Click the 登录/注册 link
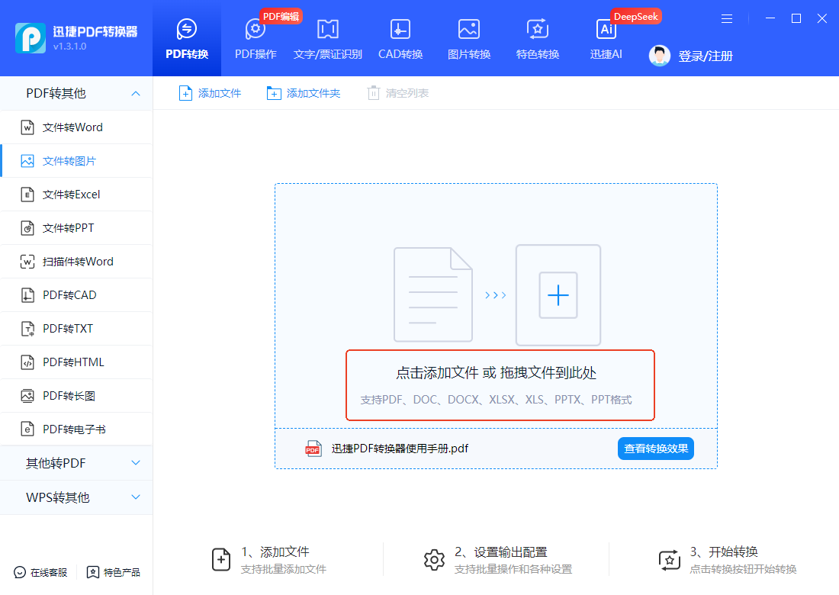 706,56
